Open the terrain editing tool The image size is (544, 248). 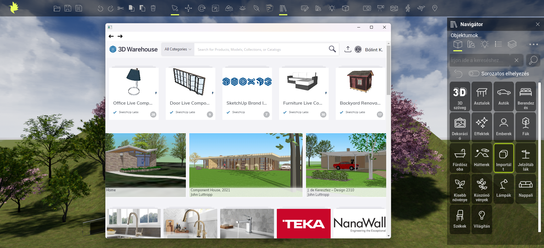click(229, 9)
